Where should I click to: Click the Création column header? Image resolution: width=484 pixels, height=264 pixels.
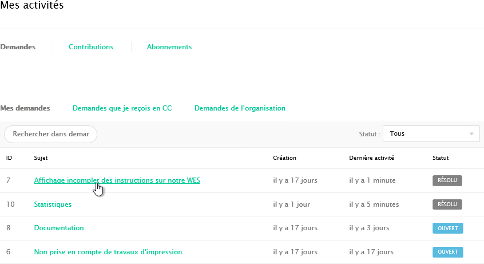pyautogui.click(x=284, y=157)
